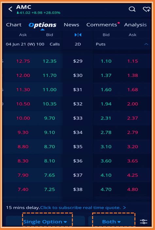Select the $29 call ask 12.75
The width and height of the screenshot is (155, 230).
point(23,61)
